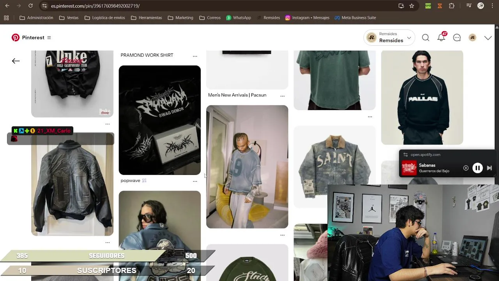This screenshot has height=281, width=499.
Task: Bookmark this page with the star icon
Action: pos(412,6)
